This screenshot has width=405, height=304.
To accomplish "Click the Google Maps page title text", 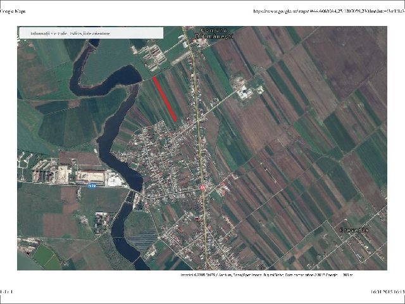I will pos(13,11).
